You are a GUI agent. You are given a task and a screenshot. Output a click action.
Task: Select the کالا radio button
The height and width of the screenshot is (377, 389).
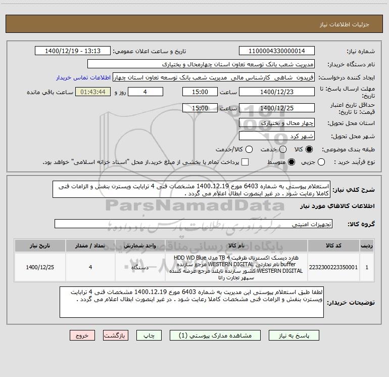309,149
